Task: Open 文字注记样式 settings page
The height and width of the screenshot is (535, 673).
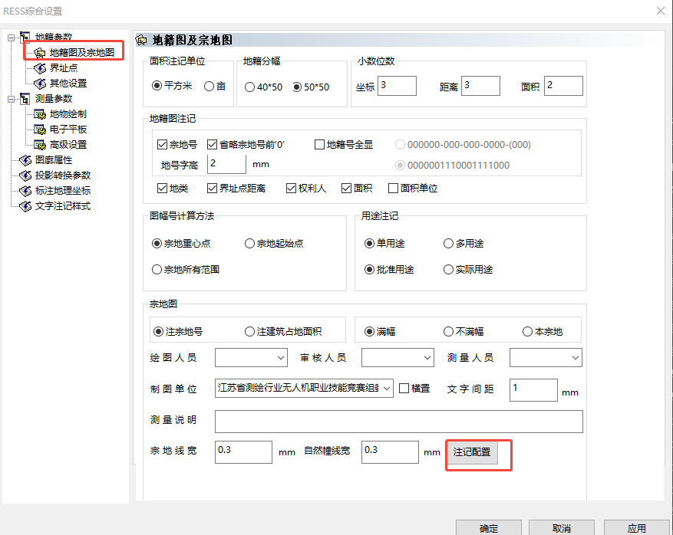Action: click(x=63, y=206)
